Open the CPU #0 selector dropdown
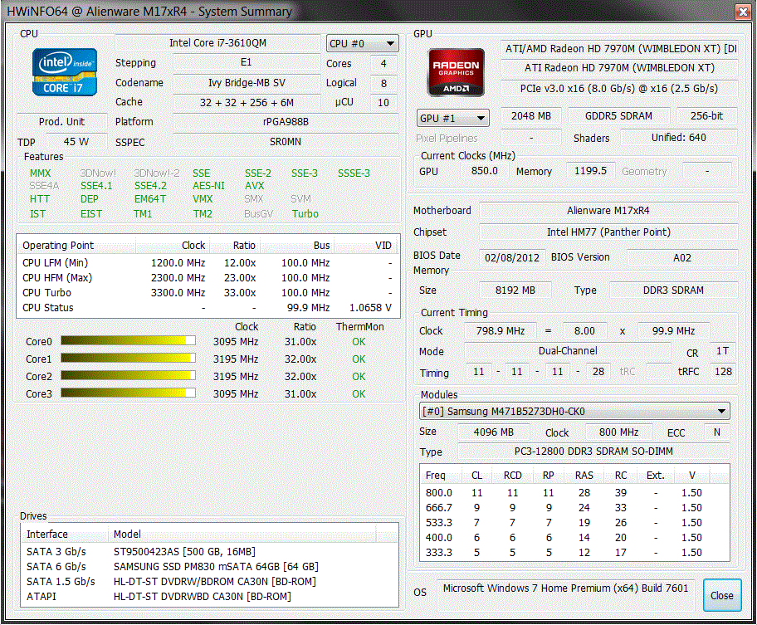Image resolution: width=757 pixels, height=625 pixels. pos(363,43)
